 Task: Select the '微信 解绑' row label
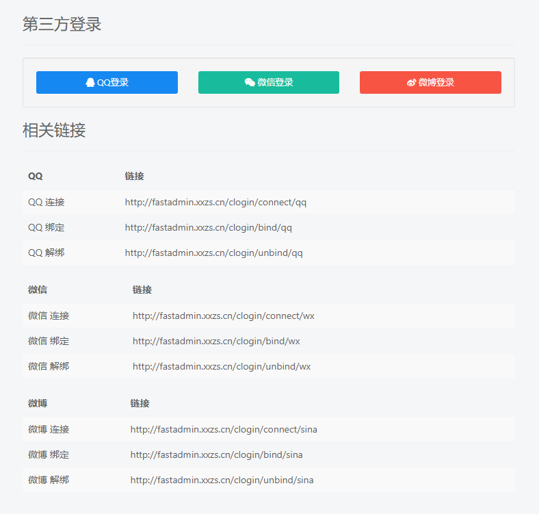[49, 367]
